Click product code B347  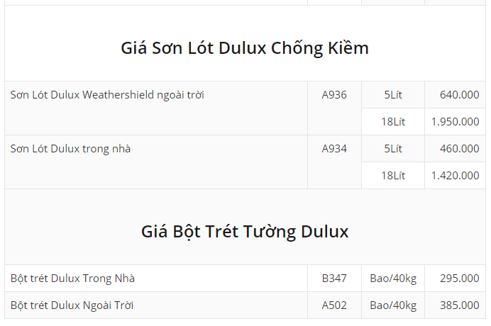click(334, 279)
